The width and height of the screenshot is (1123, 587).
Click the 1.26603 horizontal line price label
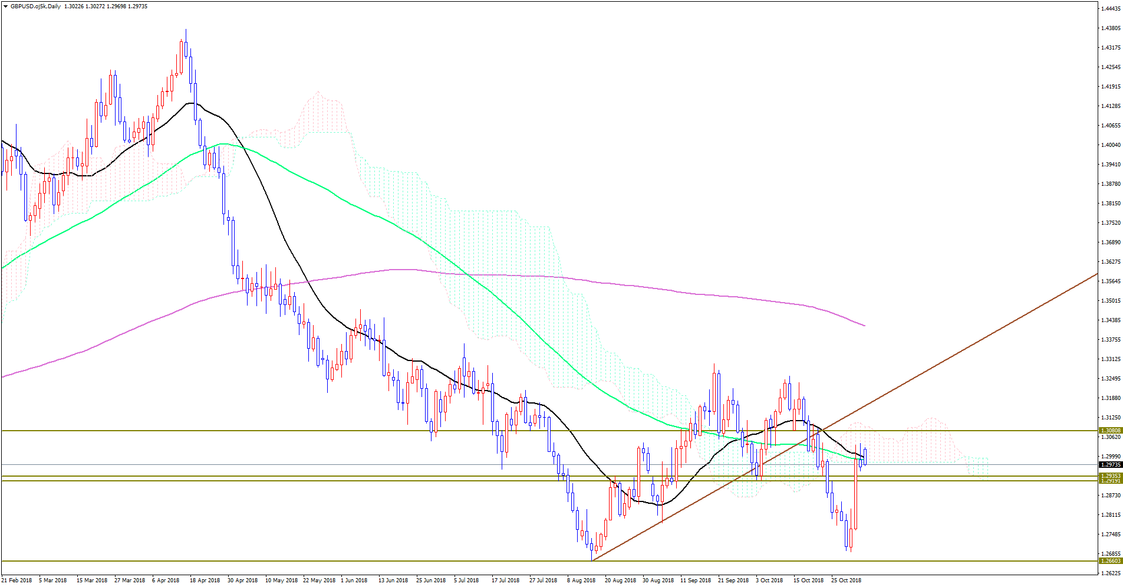[1111, 561]
